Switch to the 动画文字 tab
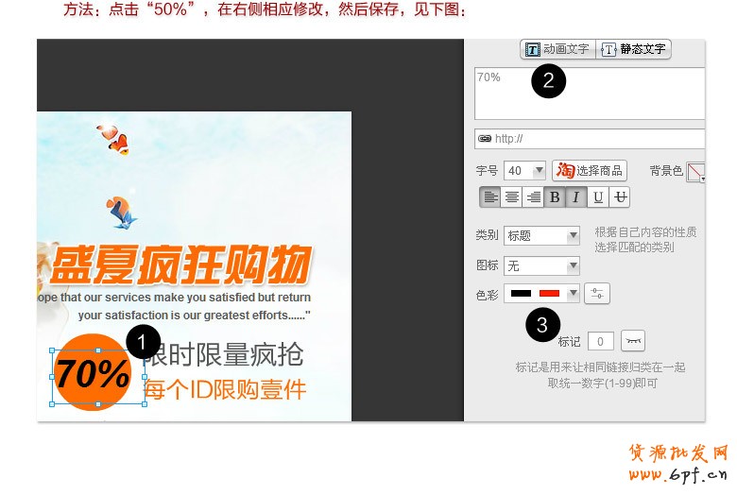737x495 pixels. pyautogui.click(x=557, y=49)
